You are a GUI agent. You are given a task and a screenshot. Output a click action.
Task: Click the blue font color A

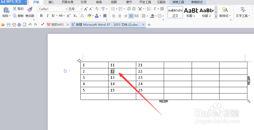click(97, 16)
